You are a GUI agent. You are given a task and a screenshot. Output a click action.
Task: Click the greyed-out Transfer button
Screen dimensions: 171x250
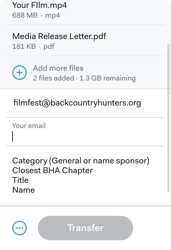click(x=85, y=228)
